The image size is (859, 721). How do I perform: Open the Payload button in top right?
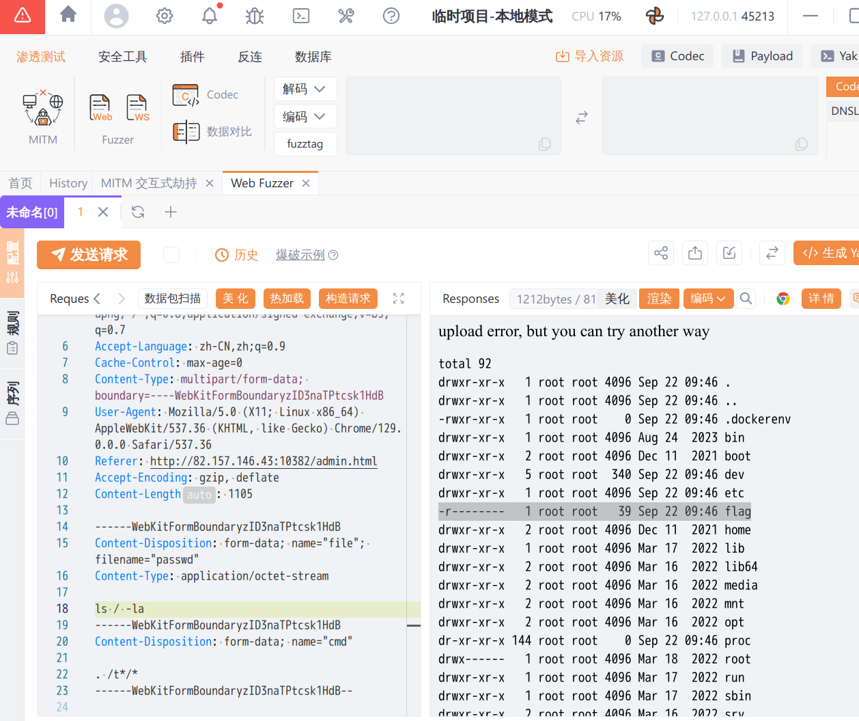(x=763, y=56)
